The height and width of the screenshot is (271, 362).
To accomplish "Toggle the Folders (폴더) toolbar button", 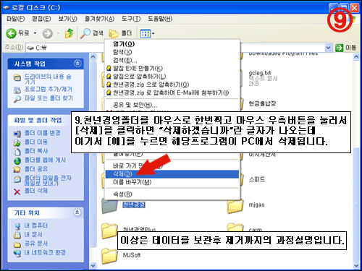I will click(120, 33).
